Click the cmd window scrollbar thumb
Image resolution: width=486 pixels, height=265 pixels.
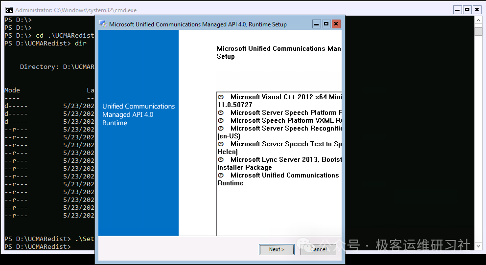point(478,31)
